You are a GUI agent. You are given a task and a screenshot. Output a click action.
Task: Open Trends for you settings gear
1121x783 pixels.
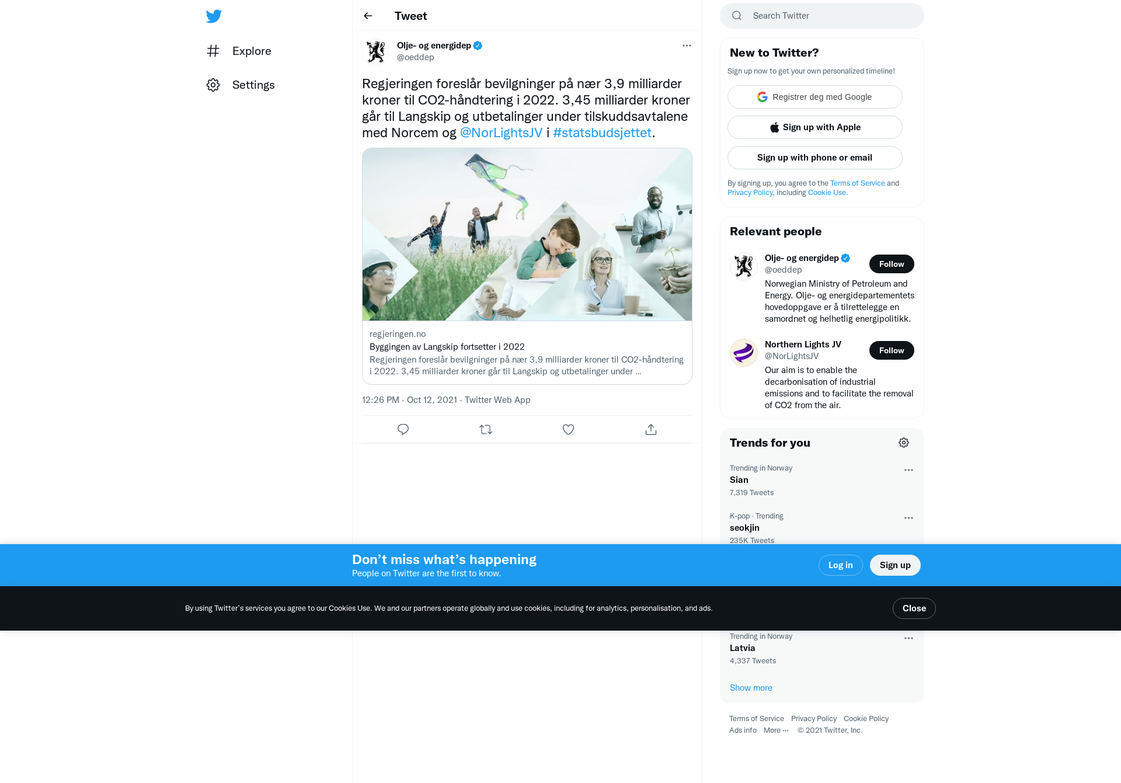(x=904, y=443)
